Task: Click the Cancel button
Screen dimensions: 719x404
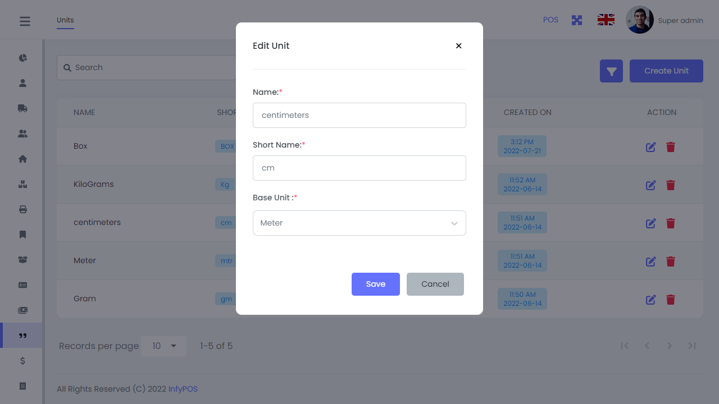Action: 435,284
